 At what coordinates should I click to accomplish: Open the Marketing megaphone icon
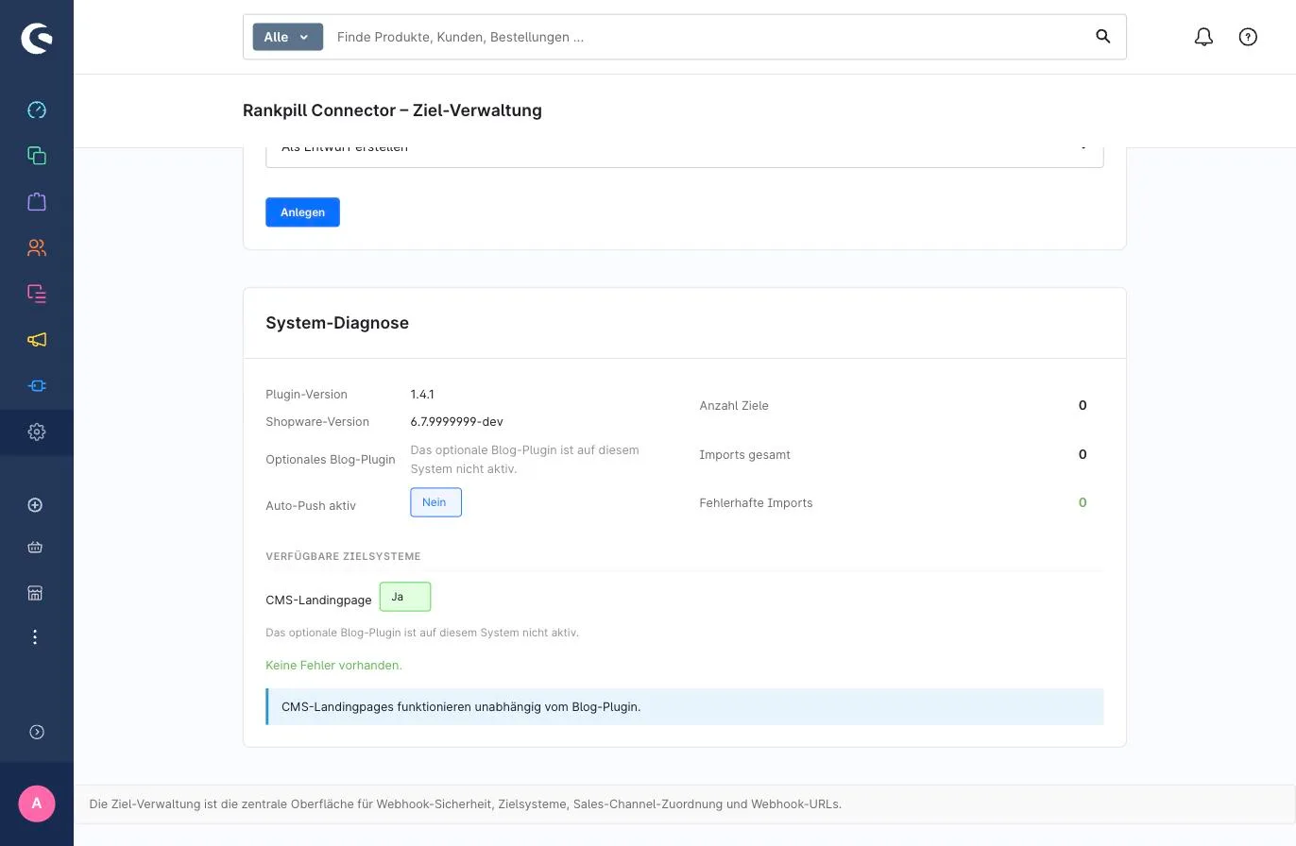pos(37,340)
